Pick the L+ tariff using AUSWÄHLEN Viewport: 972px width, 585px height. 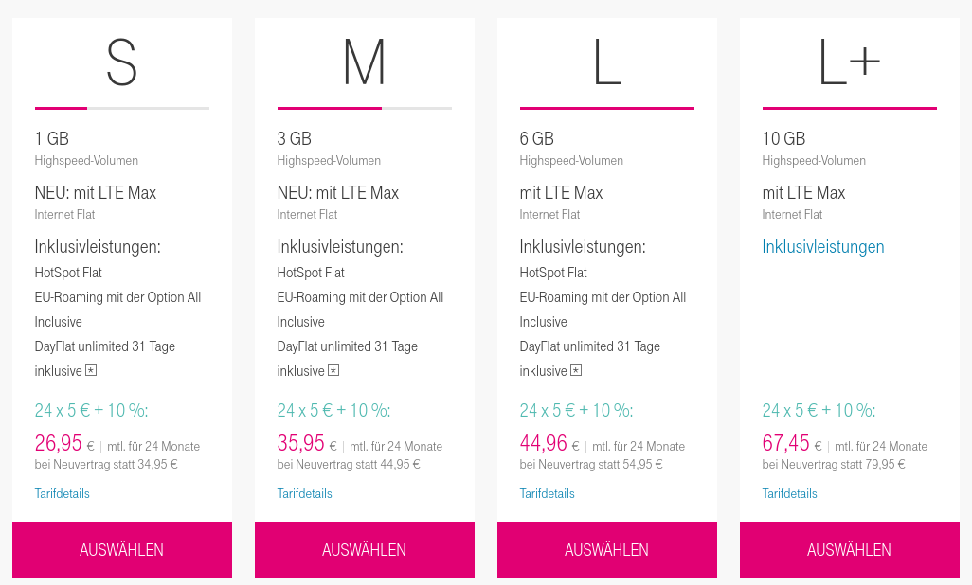click(x=850, y=550)
